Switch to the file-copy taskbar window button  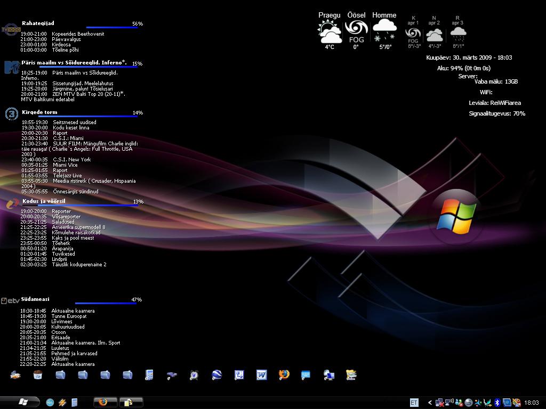(131, 403)
